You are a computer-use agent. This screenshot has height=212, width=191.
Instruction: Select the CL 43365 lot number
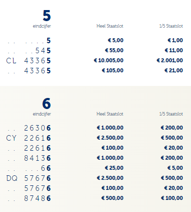coord(29,61)
